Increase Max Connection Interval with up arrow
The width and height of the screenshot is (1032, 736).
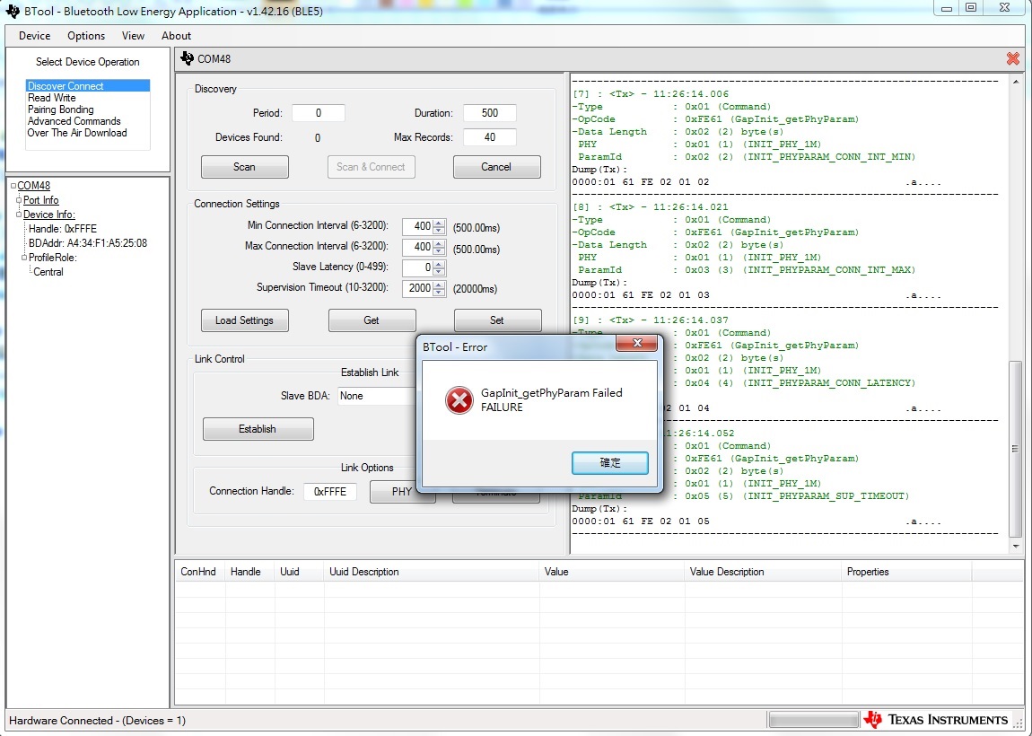tap(439, 243)
